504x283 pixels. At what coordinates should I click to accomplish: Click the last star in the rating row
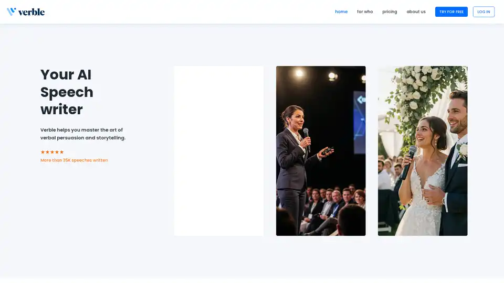tap(61, 152)
